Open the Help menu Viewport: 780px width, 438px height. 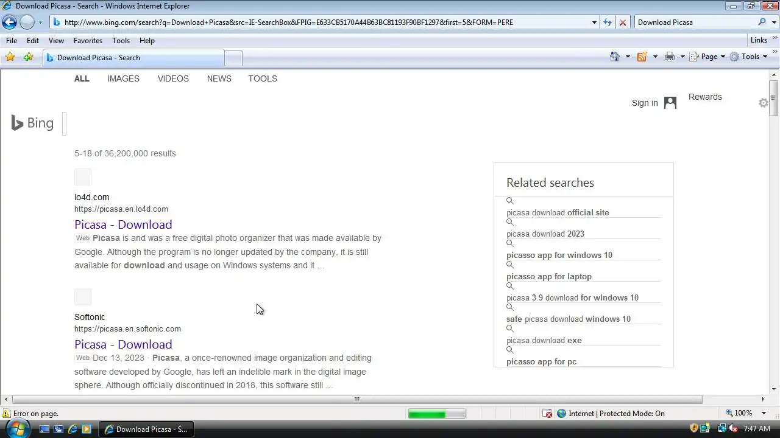147,40
